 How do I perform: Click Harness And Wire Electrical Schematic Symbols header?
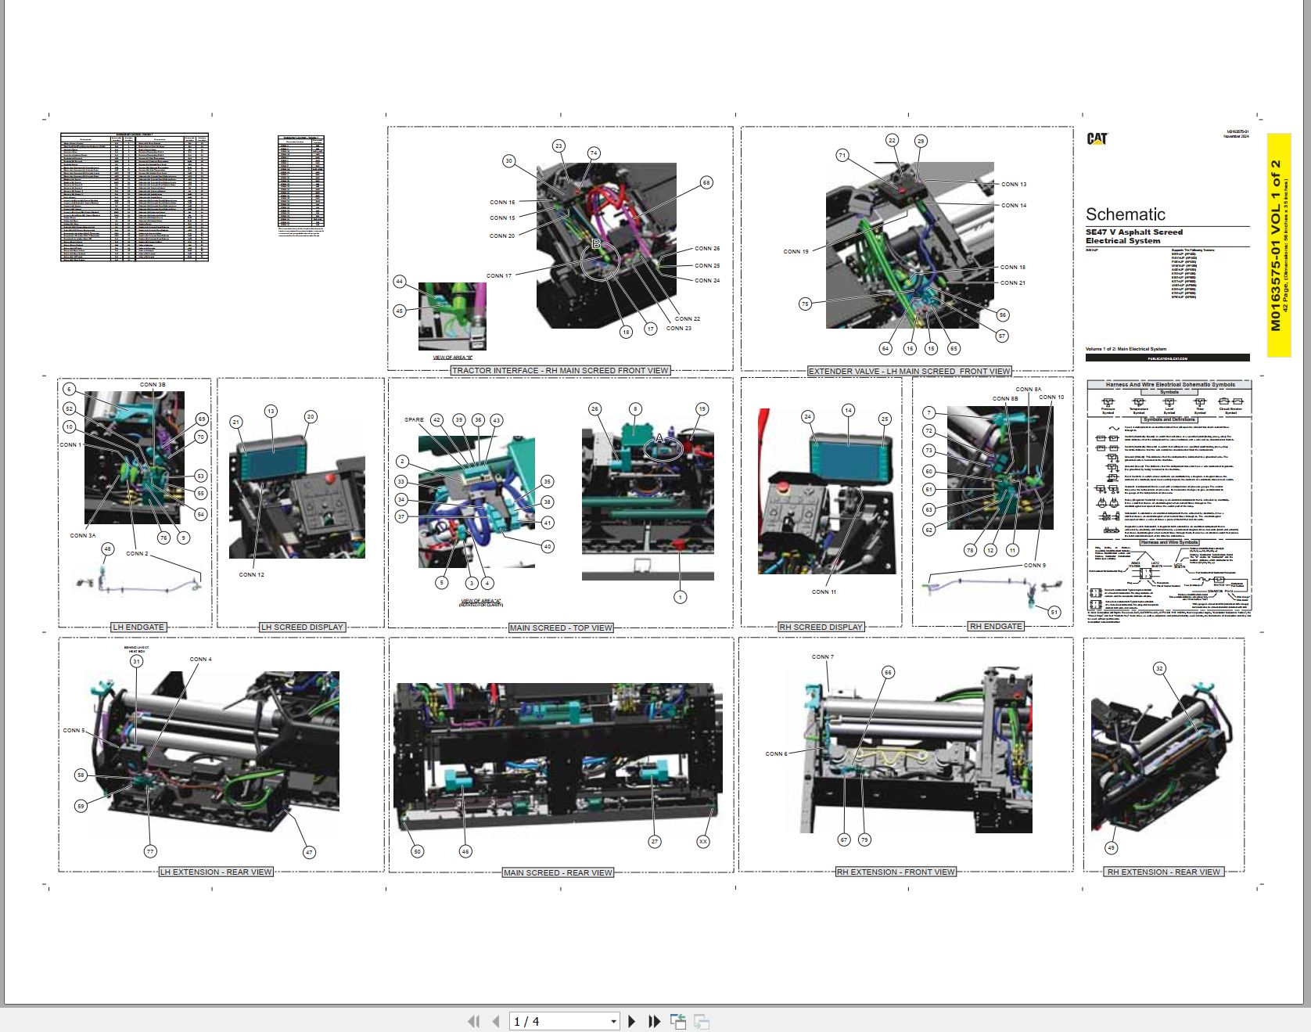(x=1169, y=384)
